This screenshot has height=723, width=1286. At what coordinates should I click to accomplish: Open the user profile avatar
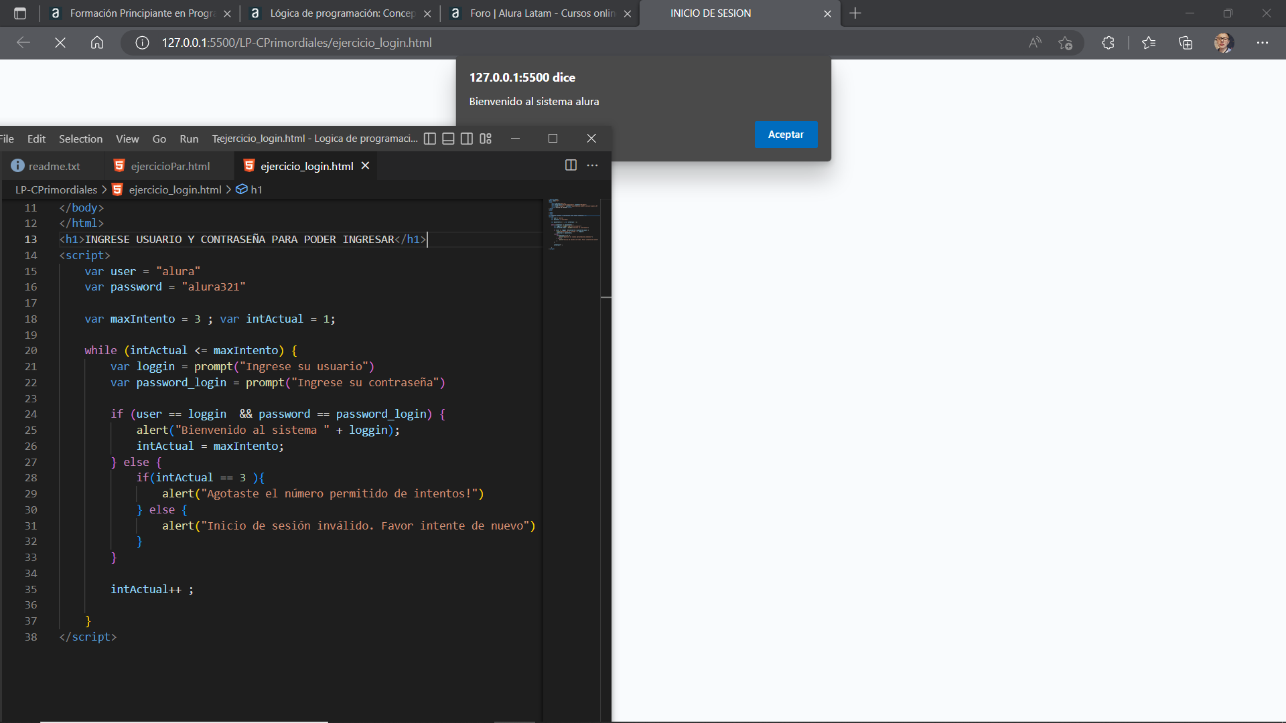[x=1224, y=43]
